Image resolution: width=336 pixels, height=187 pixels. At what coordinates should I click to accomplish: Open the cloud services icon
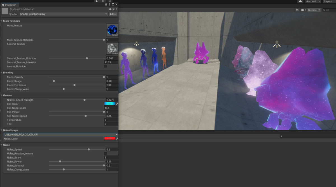pos(300,1)
